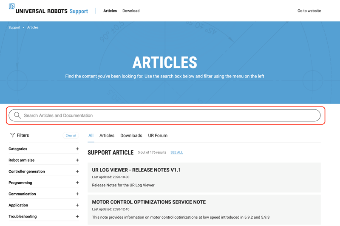The width and height of the screenshot is (340, 226).
Task: Click 'Release Notes for the UR Log Viewer' text
Action: point(123,185)
